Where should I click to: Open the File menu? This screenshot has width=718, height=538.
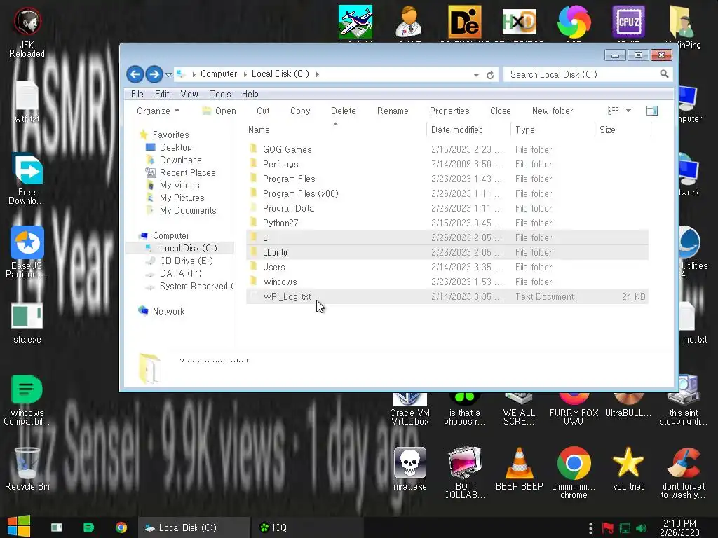pos(137,95)
